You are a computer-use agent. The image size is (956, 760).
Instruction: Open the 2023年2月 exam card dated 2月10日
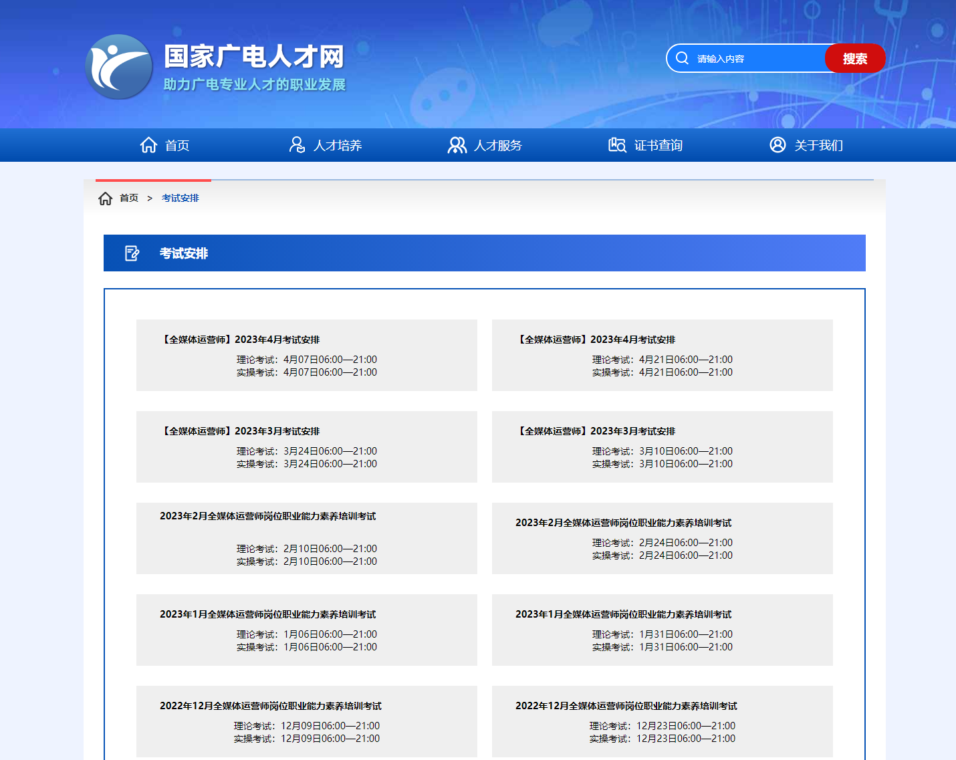pyautogui.click(x=307, y=538)
